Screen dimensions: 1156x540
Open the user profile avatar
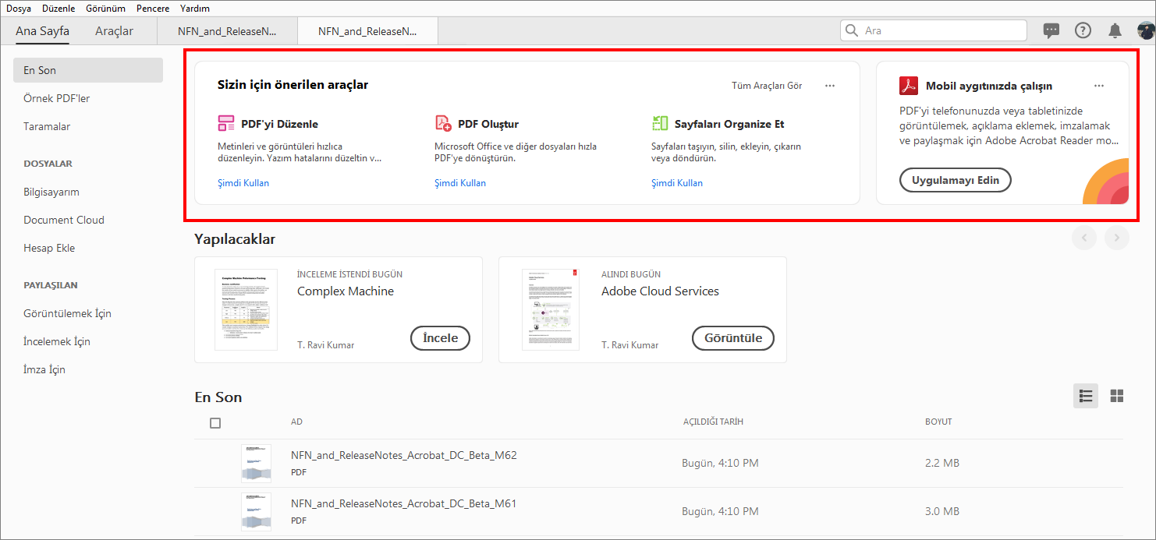click(x=1146, y=30)
